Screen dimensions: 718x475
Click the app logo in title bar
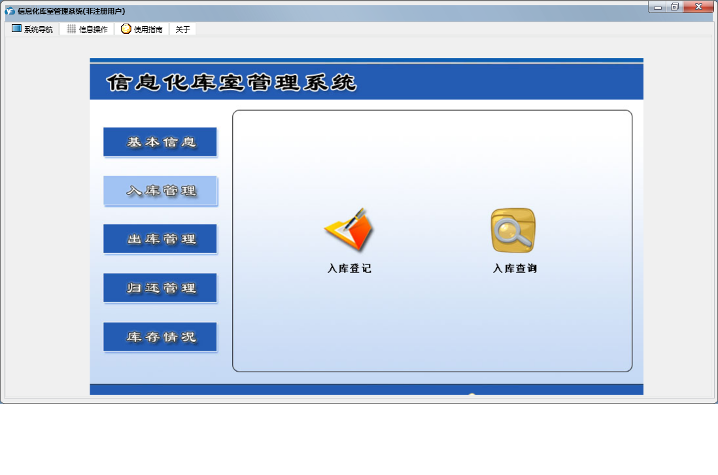click(10, 10)
